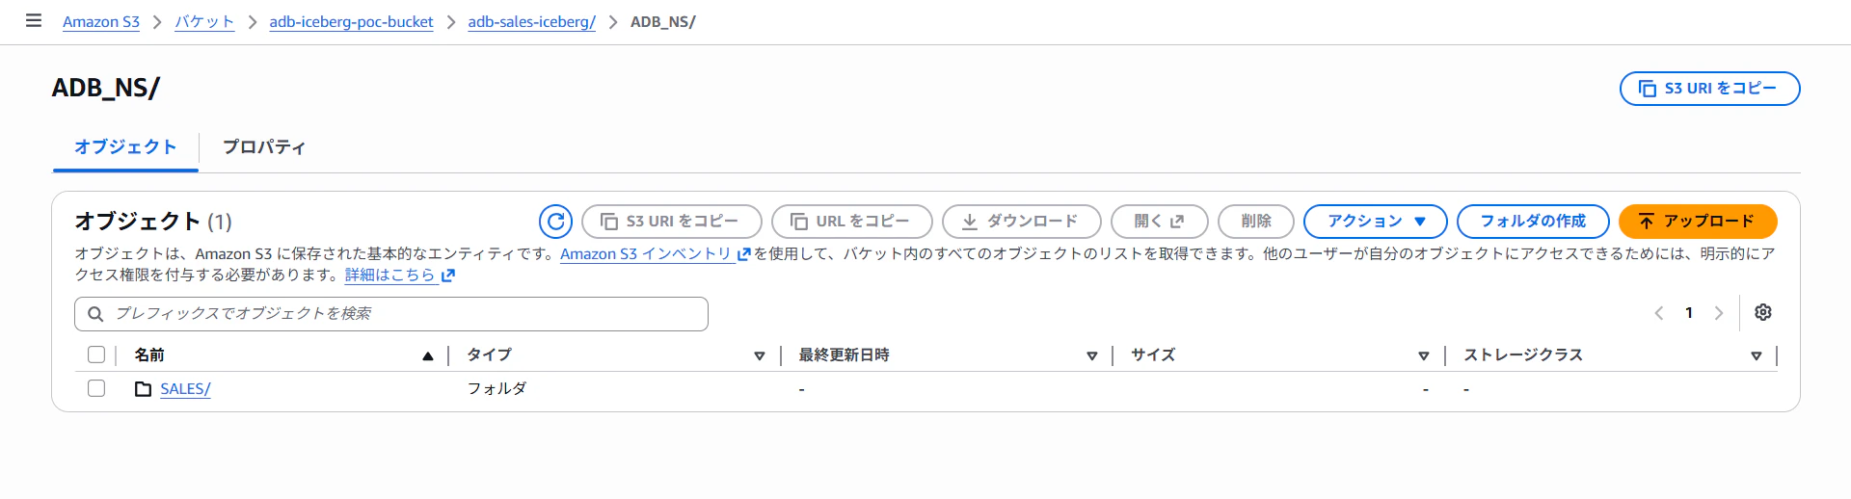This screenshot has height=499, width=1851.
Task: Sort by サイズ column arrow
Action: pos(1424,356)
